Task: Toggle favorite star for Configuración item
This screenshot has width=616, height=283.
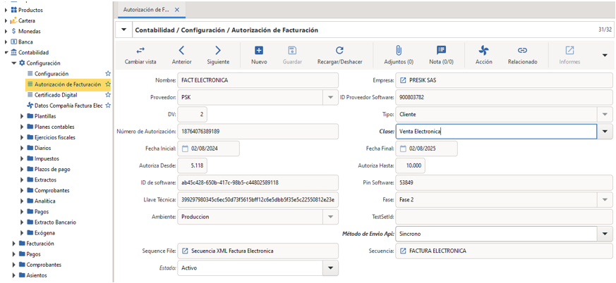Action: [x=108, y=73]
